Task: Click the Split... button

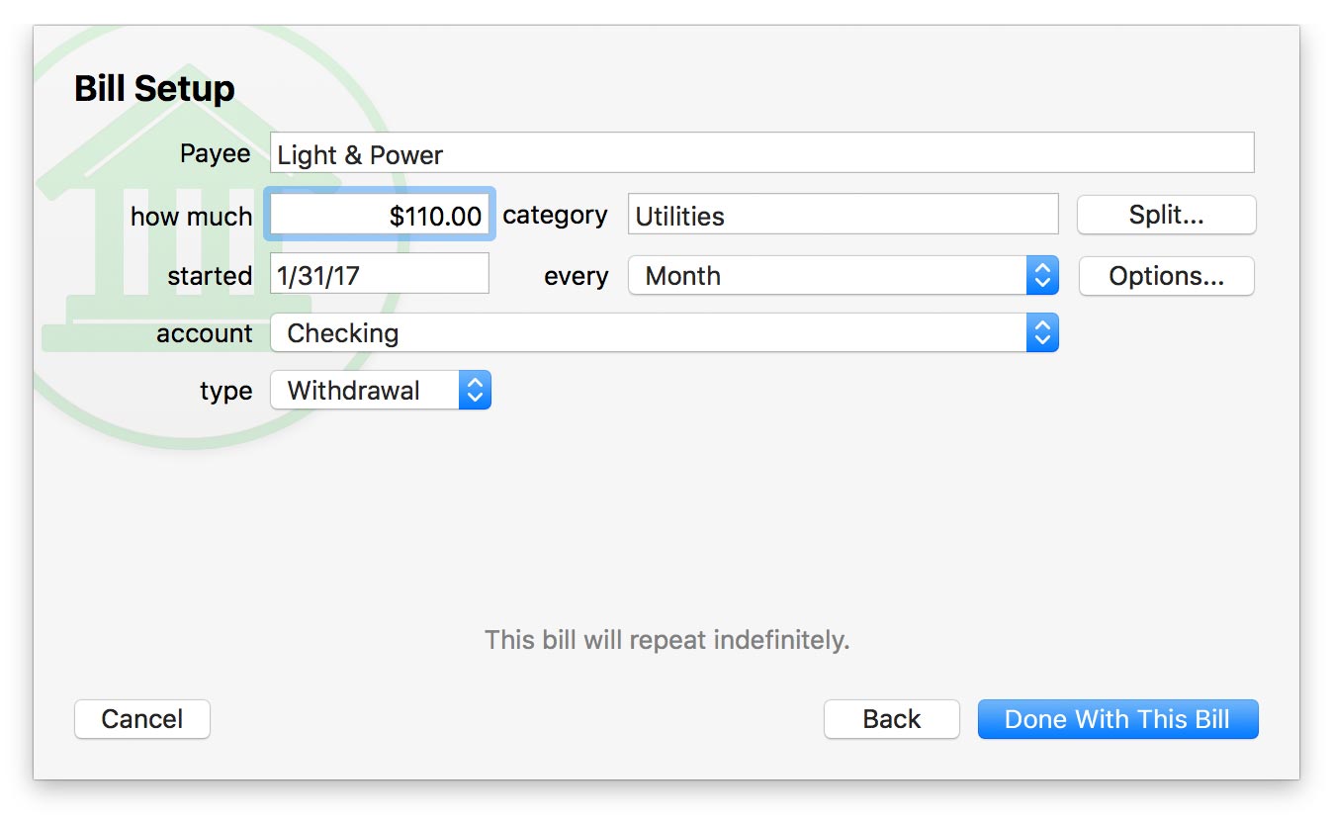Action: 1166,216
